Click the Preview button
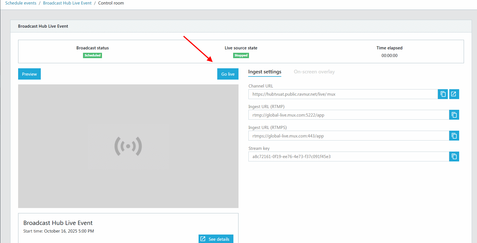The image size is (477, 243). (x=29, y=74)
